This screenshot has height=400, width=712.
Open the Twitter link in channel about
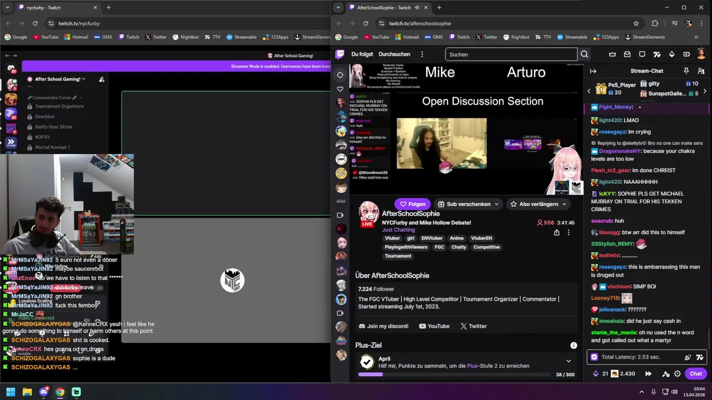tap(473, 326)
